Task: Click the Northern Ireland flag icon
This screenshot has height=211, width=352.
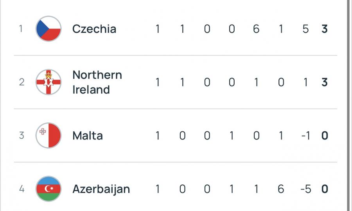Action: coord(48,82)
